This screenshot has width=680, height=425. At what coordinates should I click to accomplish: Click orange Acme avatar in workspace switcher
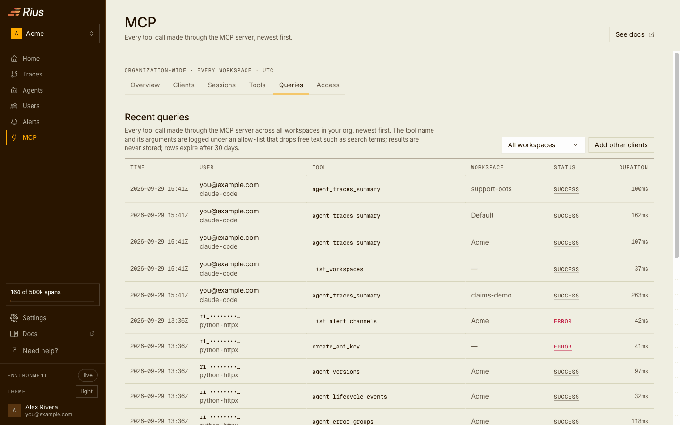click(17, 34)
